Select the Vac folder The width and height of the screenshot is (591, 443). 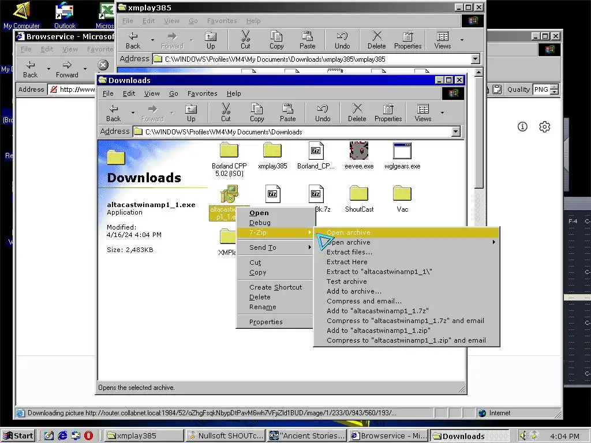(402, 199)
